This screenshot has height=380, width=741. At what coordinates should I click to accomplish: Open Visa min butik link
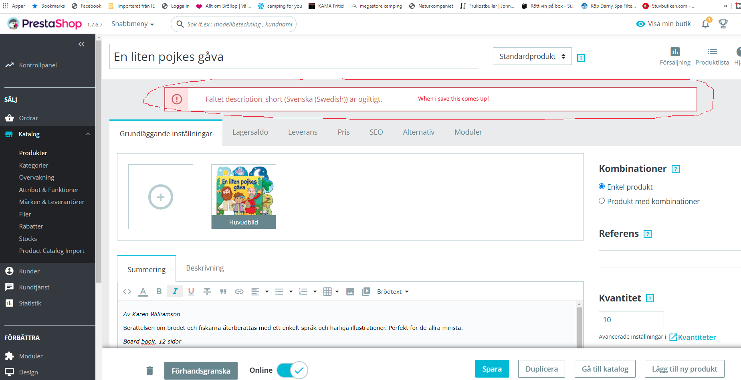[x=663, y=24]
